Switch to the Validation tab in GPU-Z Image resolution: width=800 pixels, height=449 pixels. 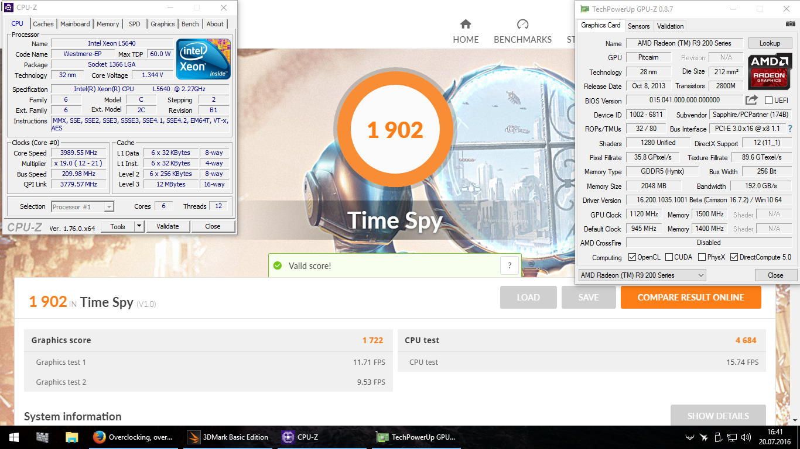(670, 26)
